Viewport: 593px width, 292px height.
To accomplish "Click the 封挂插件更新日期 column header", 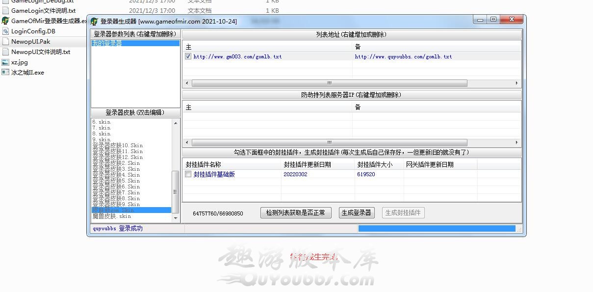I will click(x=307, y=165).
